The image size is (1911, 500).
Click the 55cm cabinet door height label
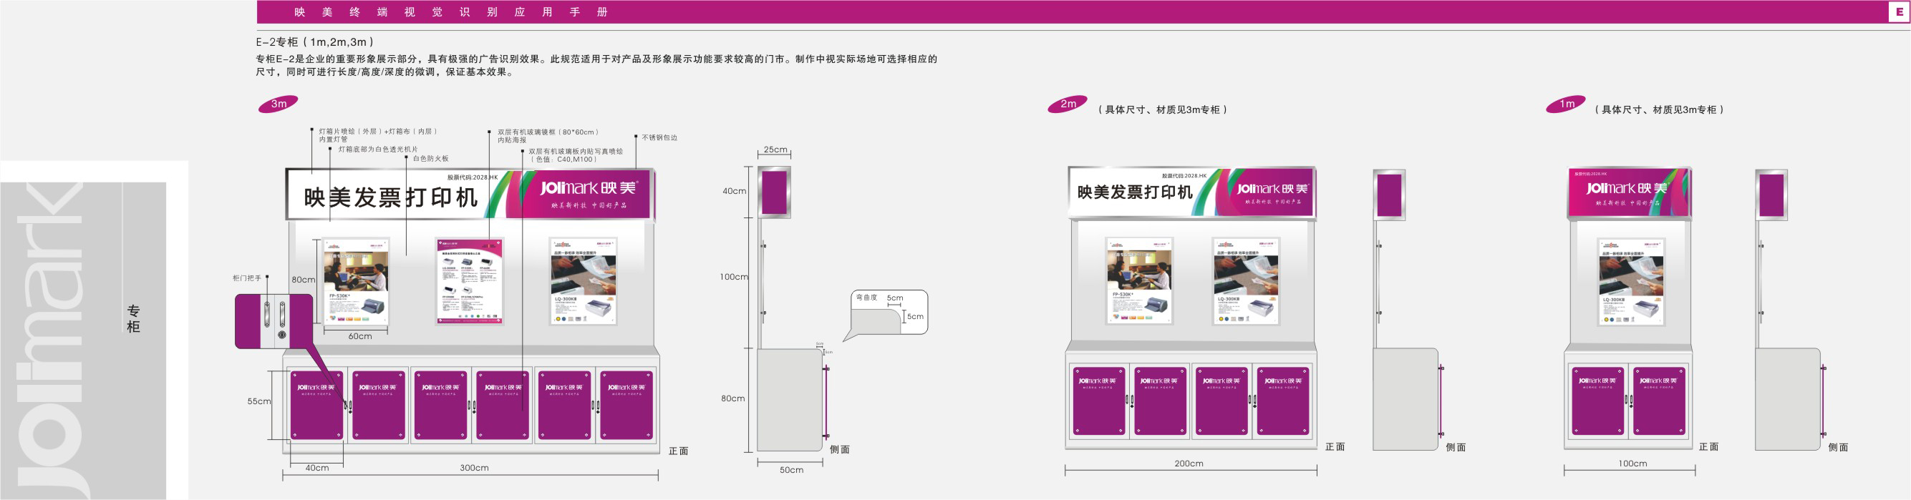coord(259,401)
